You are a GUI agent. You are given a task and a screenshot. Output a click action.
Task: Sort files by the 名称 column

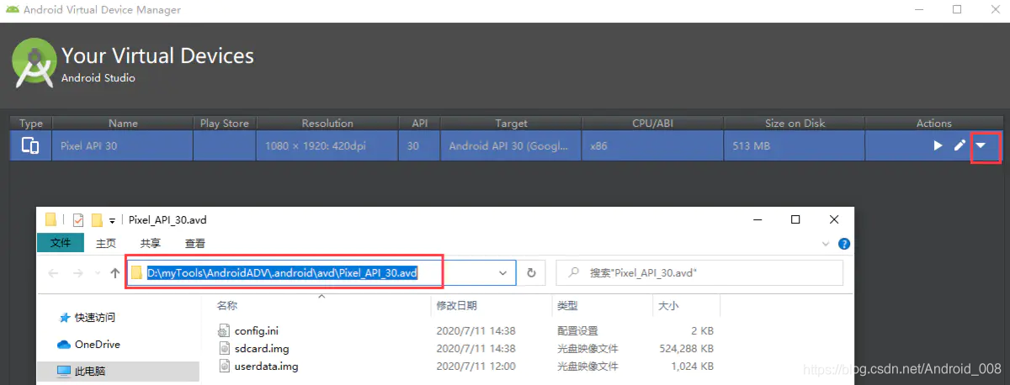(227, 305)
